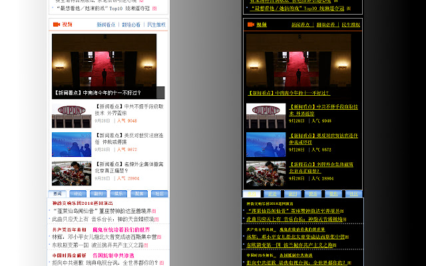This screenshot has width=426, height=266.
Task: Open 此曲只应天上有 headline on white page
Action: [x=103, y=219]
